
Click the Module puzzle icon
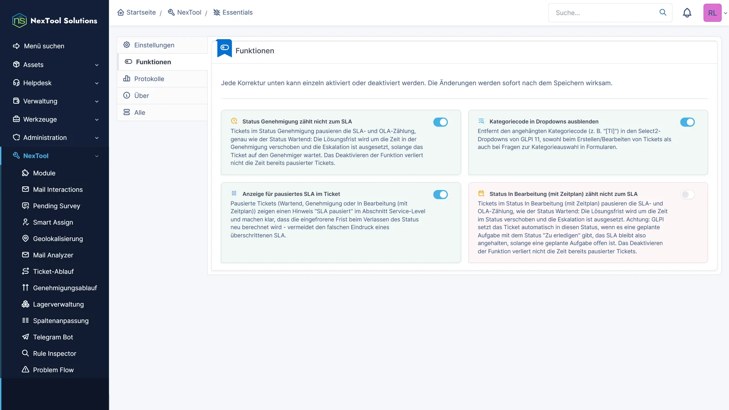click(26, 173)
